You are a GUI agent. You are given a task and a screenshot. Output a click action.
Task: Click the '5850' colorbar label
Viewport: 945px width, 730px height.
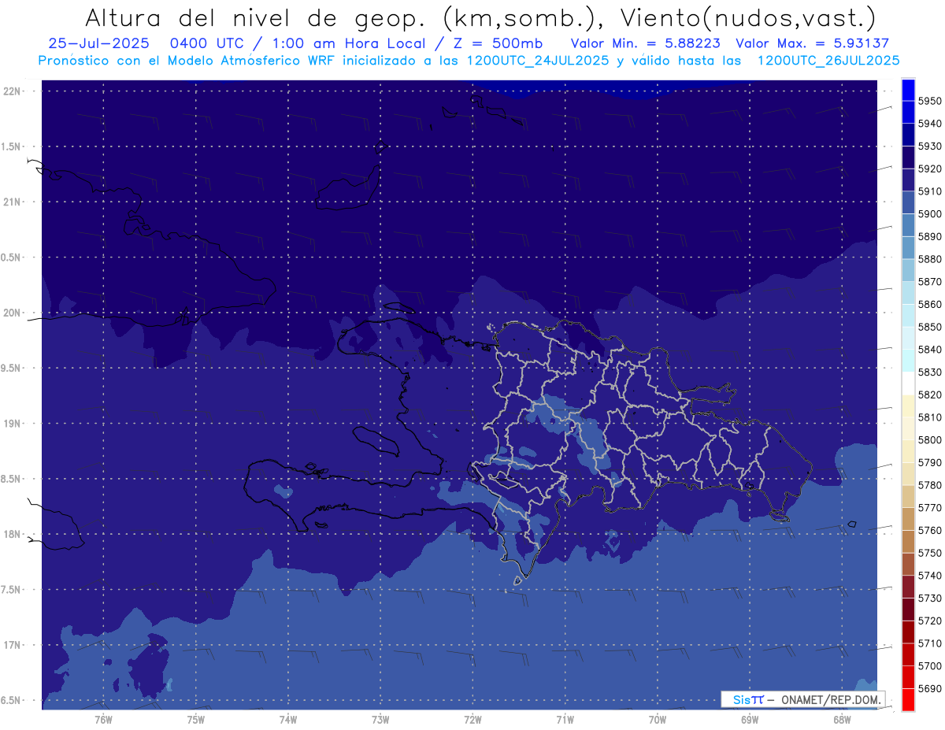930,327
